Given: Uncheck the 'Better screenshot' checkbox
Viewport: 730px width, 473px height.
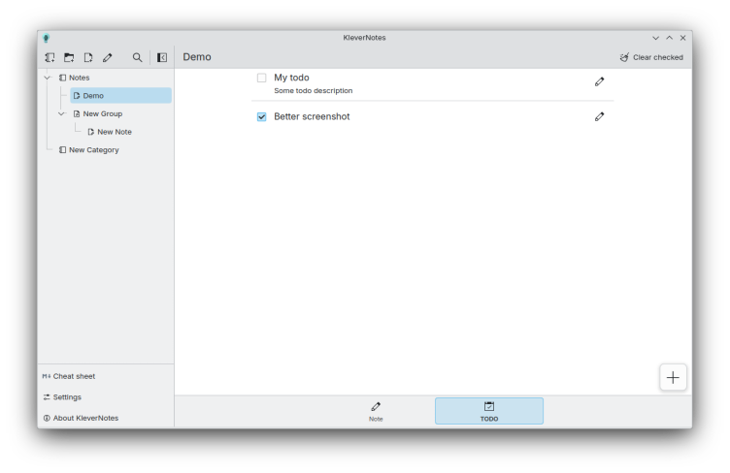Looking at the screenshot, I should tap(261, 116).
